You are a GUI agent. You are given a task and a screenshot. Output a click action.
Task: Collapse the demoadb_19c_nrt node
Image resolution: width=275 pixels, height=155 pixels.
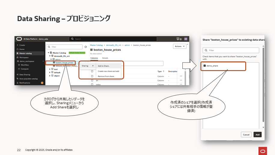point(50,56)
